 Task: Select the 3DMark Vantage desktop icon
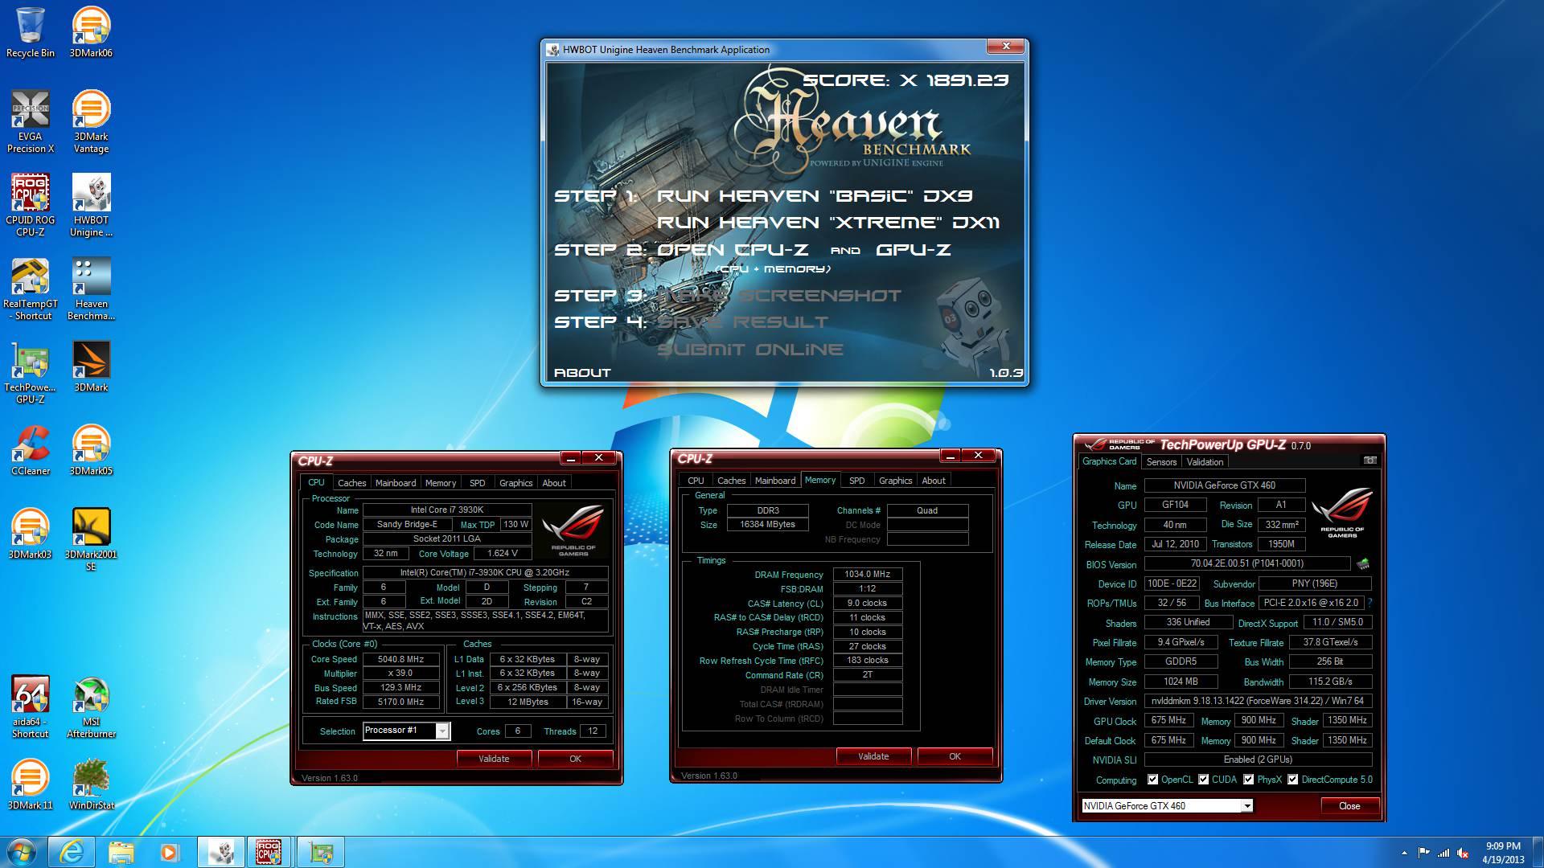[91, 121]
